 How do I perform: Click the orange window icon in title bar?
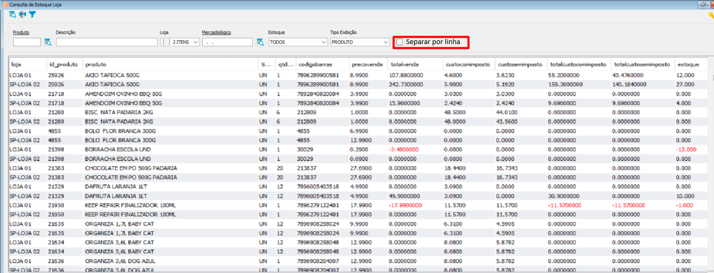pyautogui.click(x=5, y=4)
